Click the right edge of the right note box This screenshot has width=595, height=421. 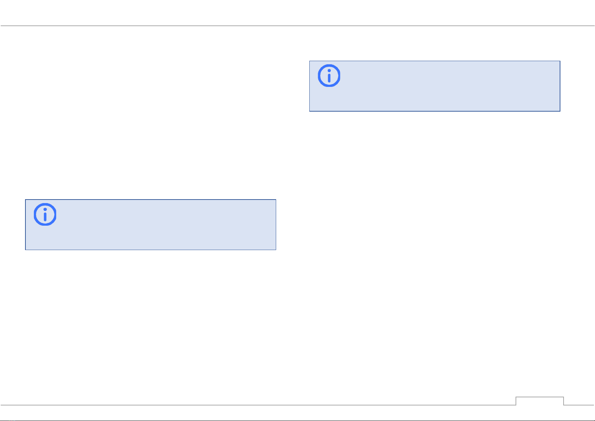click(x=560, y=86)
